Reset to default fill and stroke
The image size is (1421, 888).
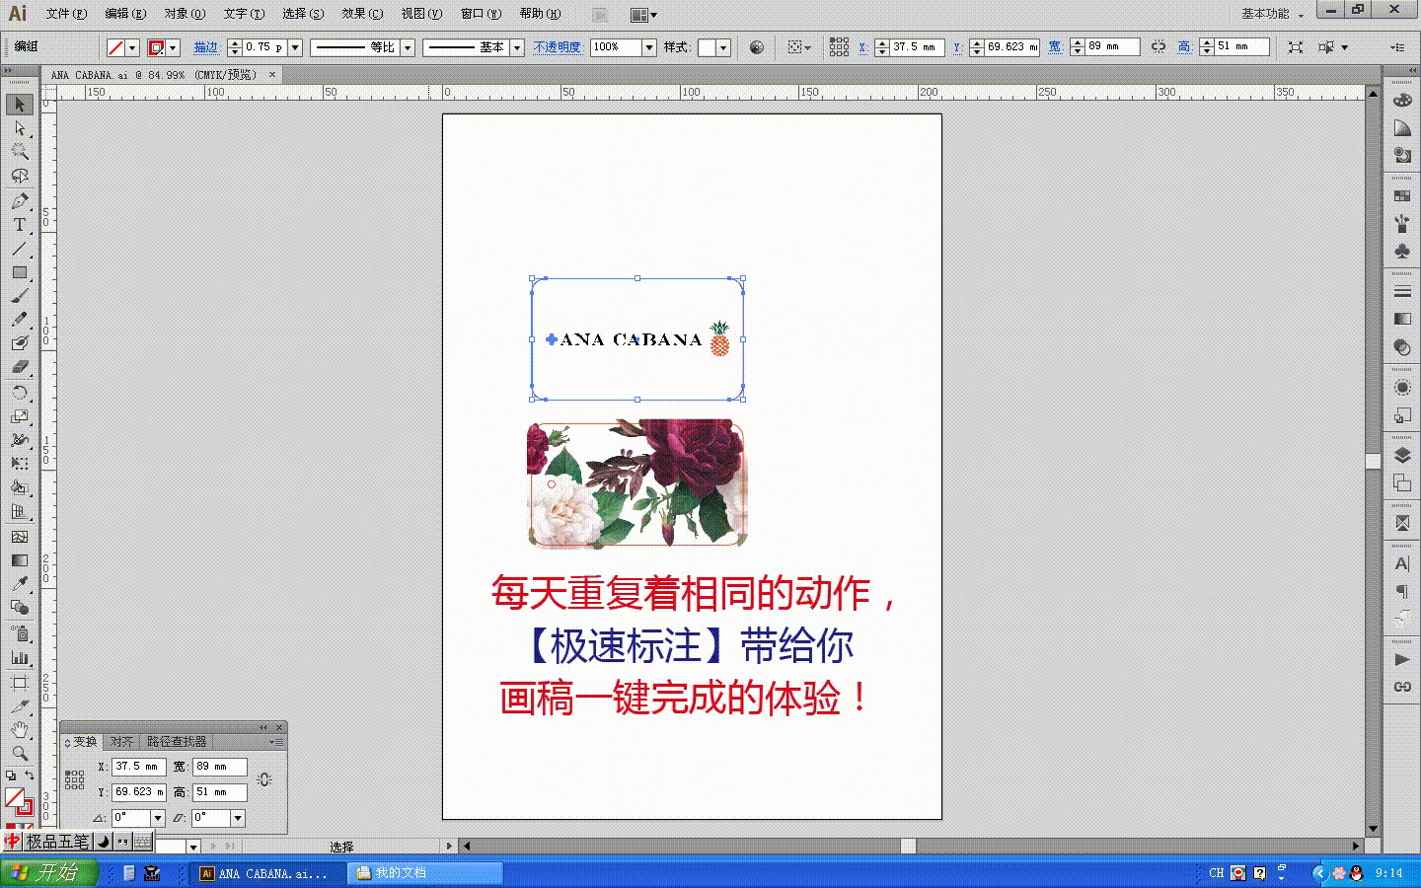click(11, 776)
